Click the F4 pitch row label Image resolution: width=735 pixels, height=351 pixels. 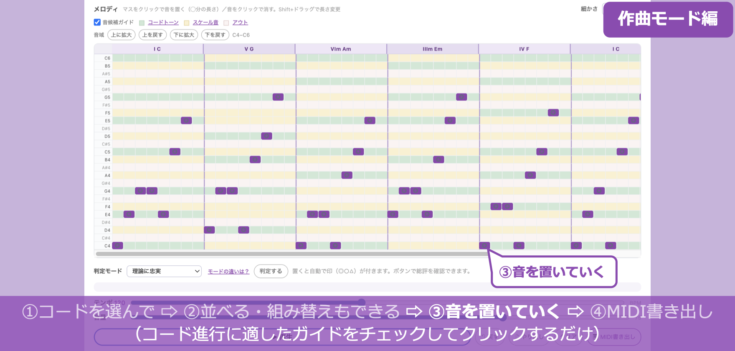click(x=107, y=207)
